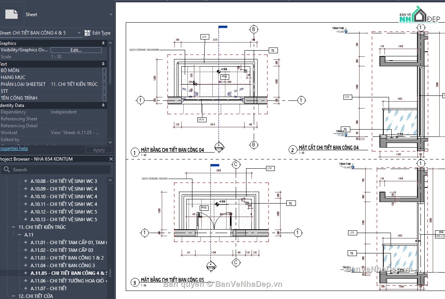Expand sheet A.10.11 - CHI TIẾT VỆ SINH WC 4

(x=26, y=204)
